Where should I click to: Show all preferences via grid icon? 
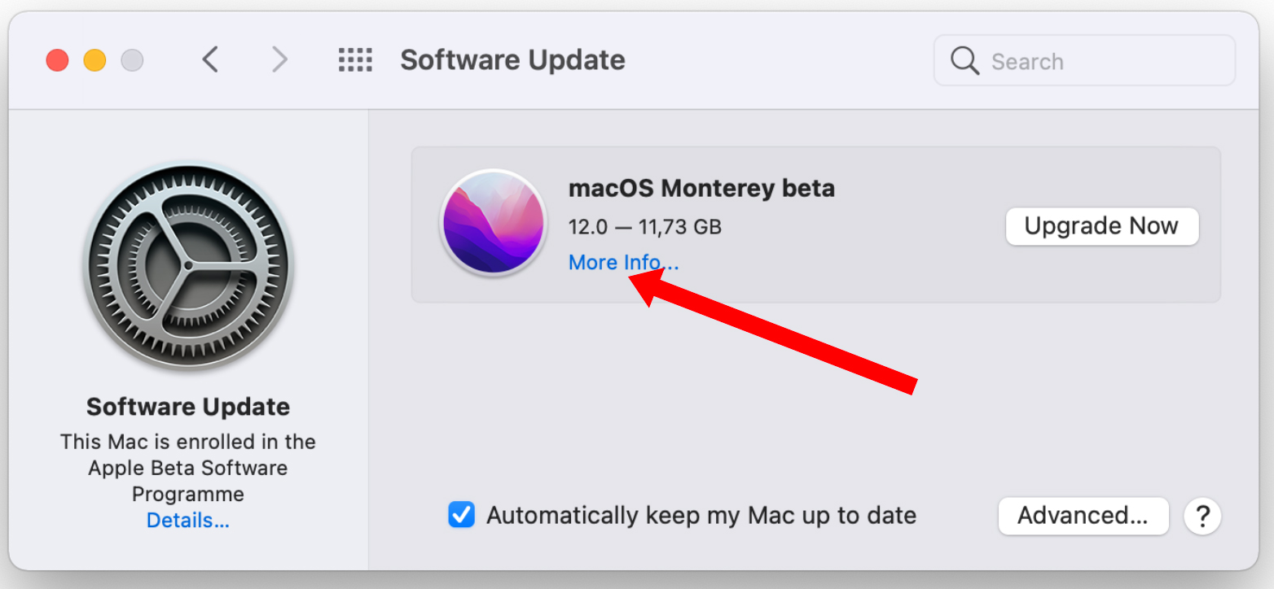pos(355,59)
